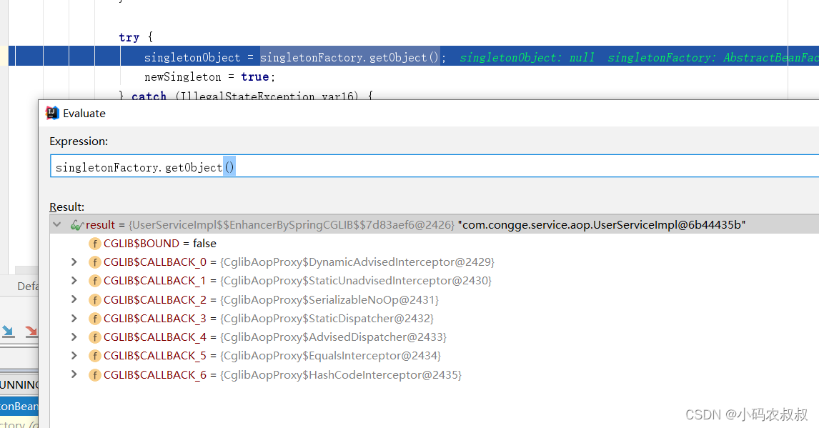819x428 pixels.
Task: Click the red force step into icon
Action: [x=31, y=331]
